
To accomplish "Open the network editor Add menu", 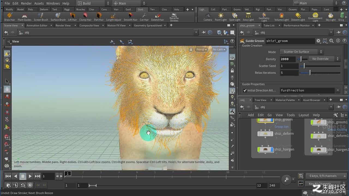I will pyautogui.click(x=251, y=115).
